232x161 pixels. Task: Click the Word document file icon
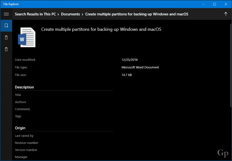tap(27, 37)
